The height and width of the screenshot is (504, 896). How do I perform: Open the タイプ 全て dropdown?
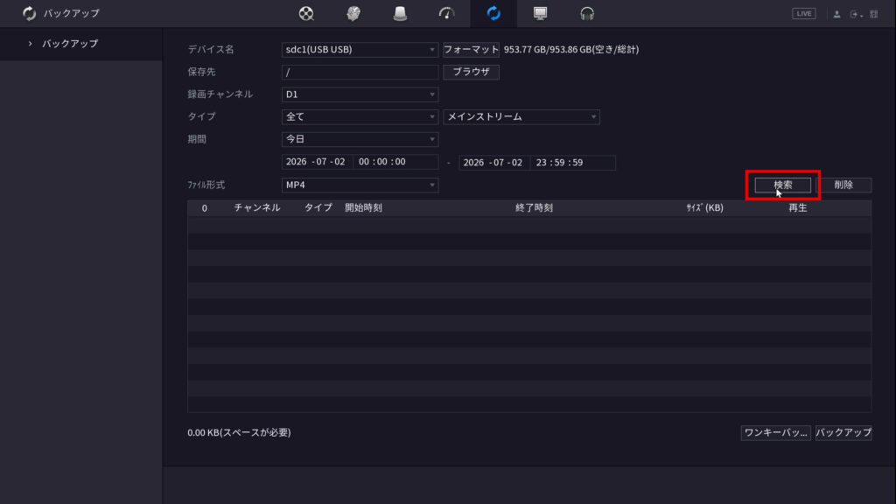[x=360, y=116]
